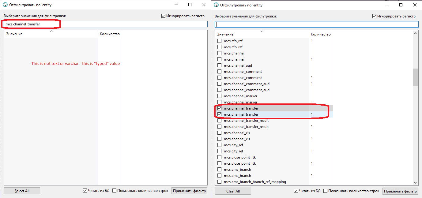Toggle 'Игнорировать регистр' in the right window

click(x=374, y=16)
